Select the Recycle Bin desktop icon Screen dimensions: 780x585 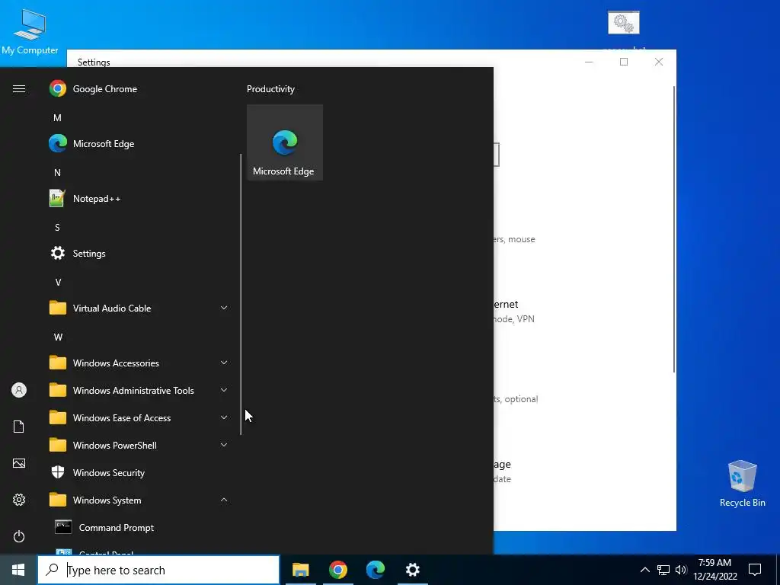[x=742, y=484]
